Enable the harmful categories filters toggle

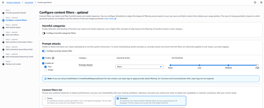click(44, 33)
